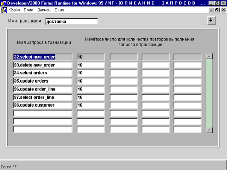Click second fuzzy number field in 32.select new_order row

[124, 57]
